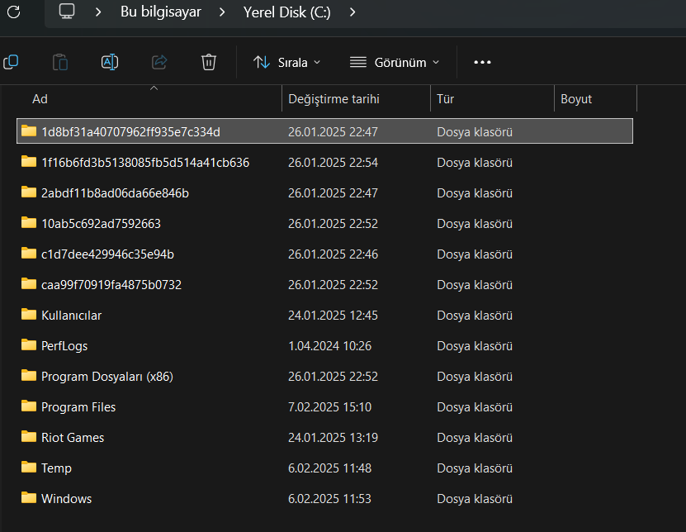The image size is (686, 532).
Task: Open the Görünüm view dropdown
Action: 395,63
